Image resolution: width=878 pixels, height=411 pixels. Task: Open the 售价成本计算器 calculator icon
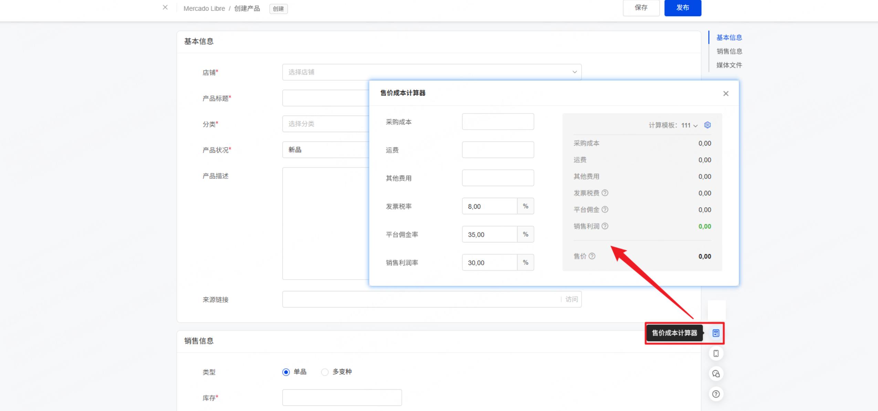click(x=716, y=333)
